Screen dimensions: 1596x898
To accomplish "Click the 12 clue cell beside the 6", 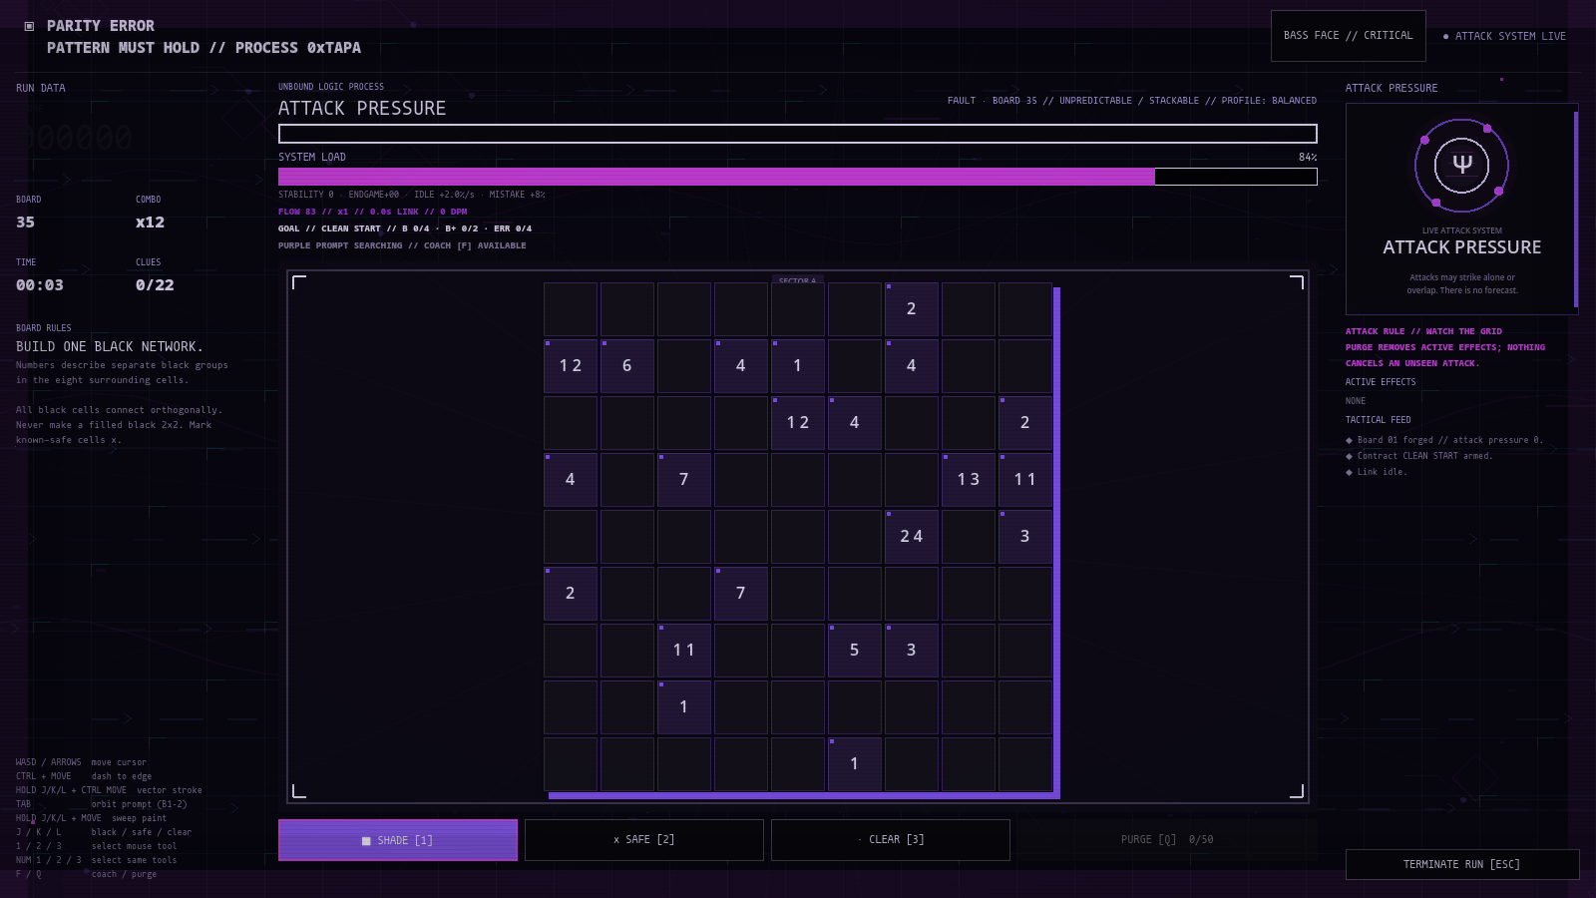I will tap(571, 366).
